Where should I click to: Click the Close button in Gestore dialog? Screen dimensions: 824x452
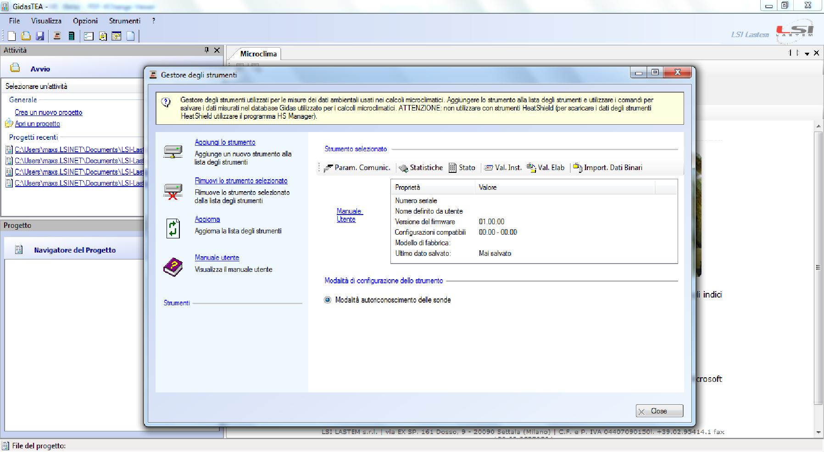659,411
